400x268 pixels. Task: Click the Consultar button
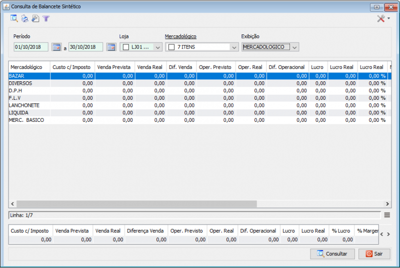point(332,254)
